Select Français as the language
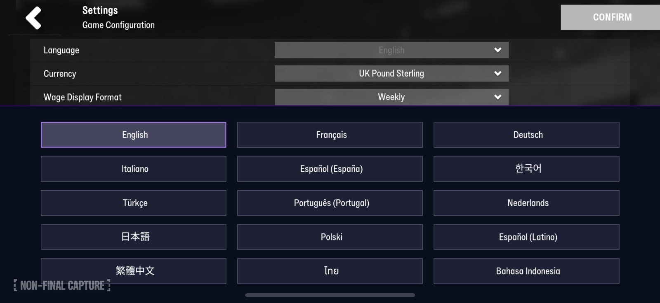Screen dimensions: 660x303 click(x=330, y=135)
